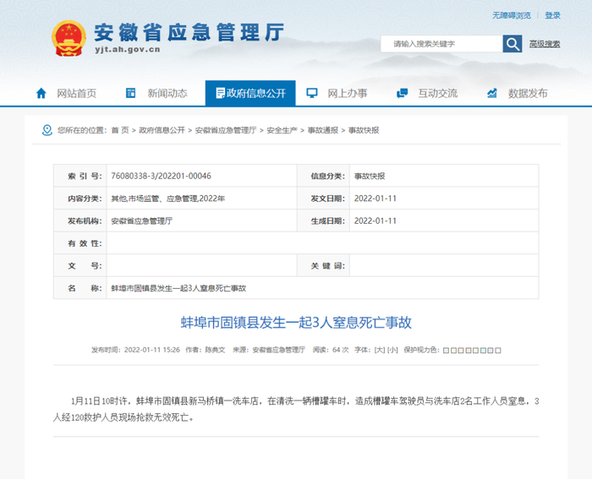Click the national emblem logo
The height and width of the screenshot is (479, 592).
pyautogui.click(x=69, y=38)
